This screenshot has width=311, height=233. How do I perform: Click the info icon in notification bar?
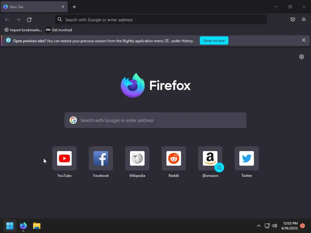point(8,40)
